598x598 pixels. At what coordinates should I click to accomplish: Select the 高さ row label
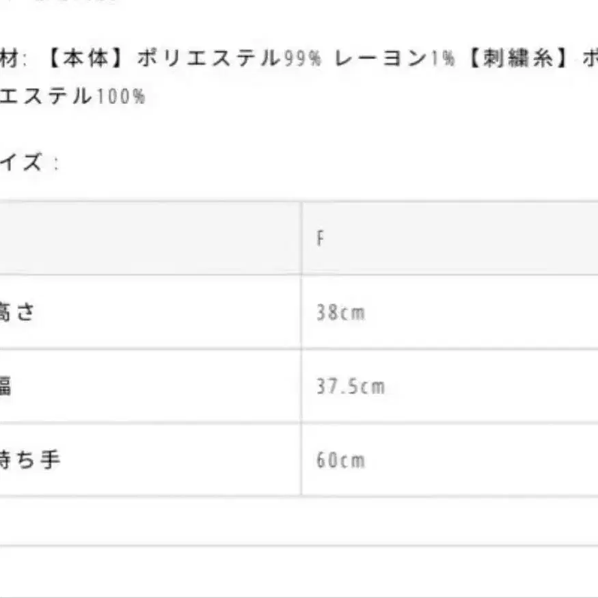16,312
